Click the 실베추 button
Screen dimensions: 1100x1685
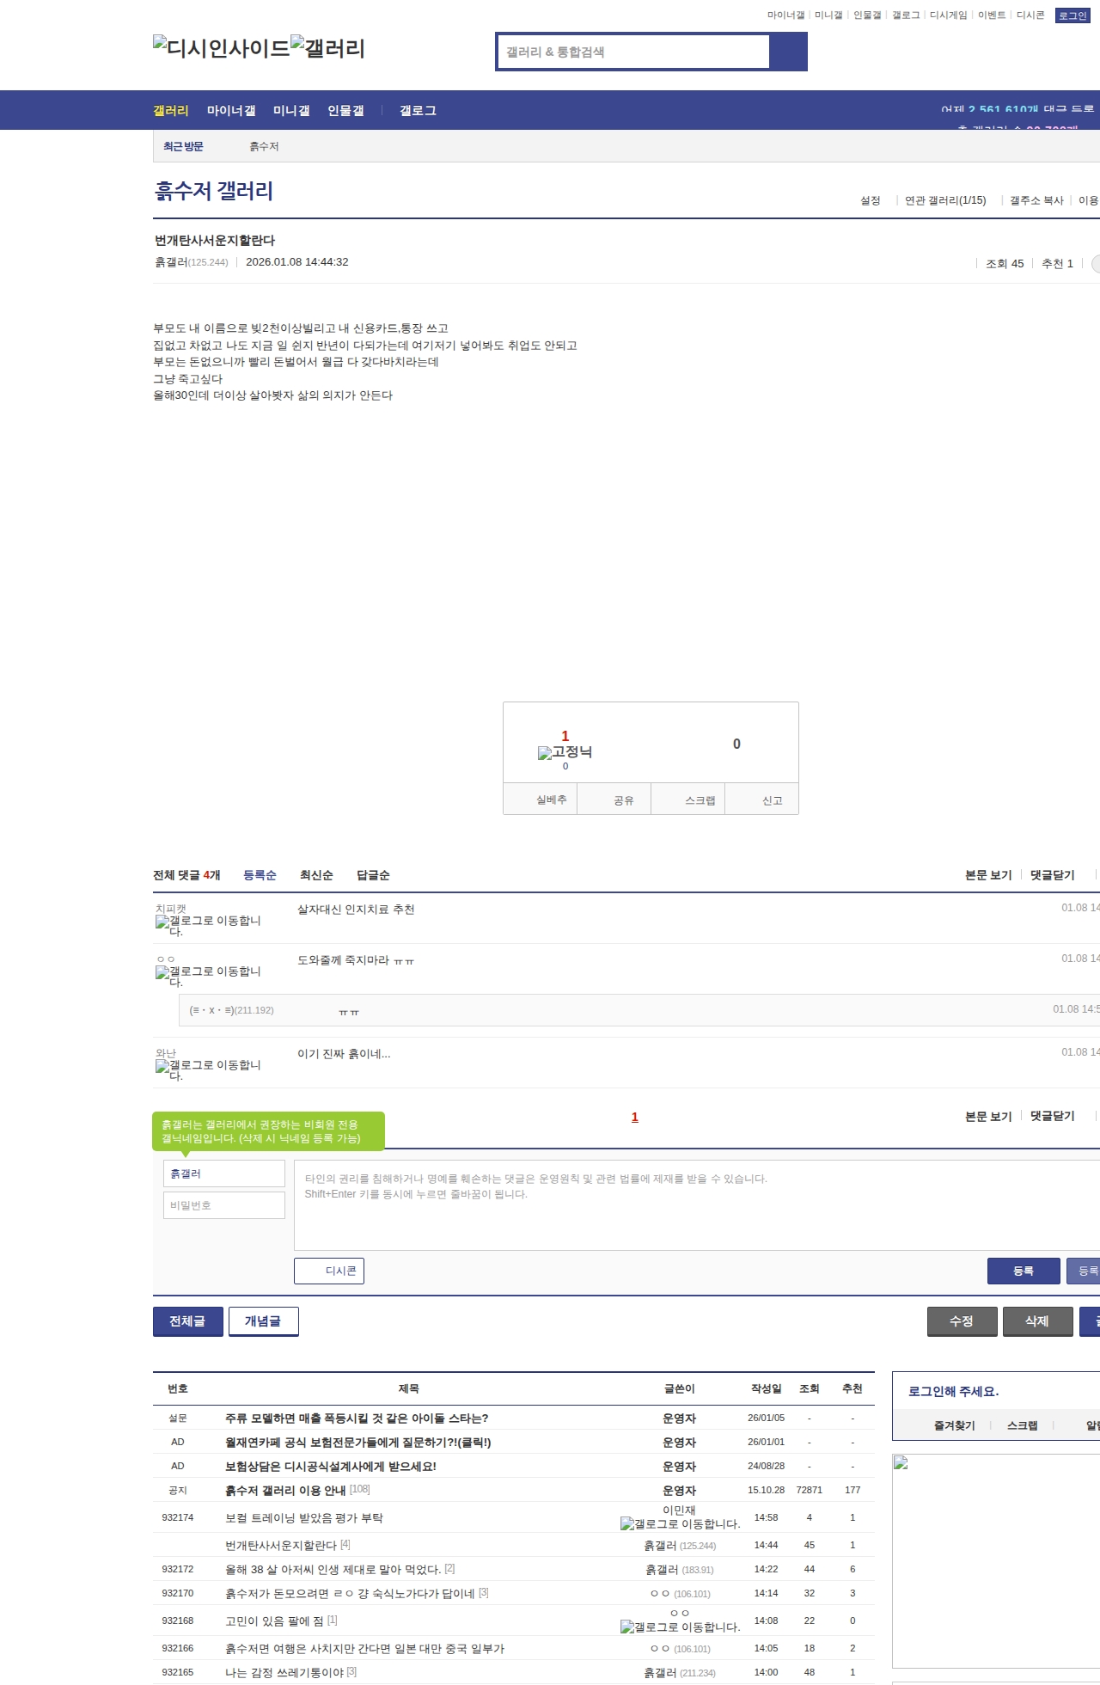click(x=540, y=800)
